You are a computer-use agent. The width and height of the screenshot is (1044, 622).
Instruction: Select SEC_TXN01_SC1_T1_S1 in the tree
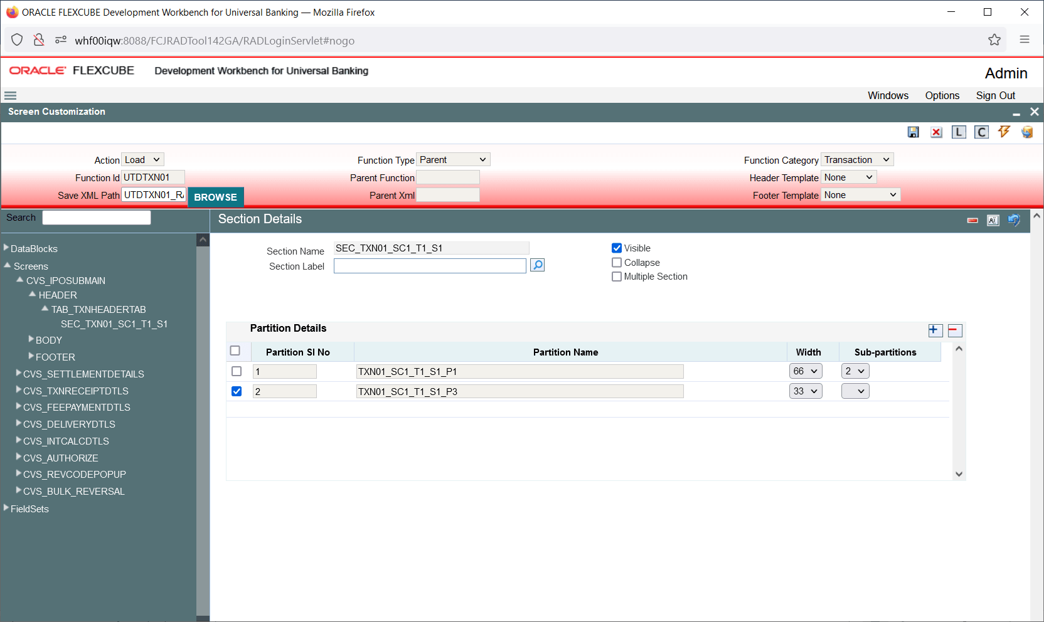point(114,324)
